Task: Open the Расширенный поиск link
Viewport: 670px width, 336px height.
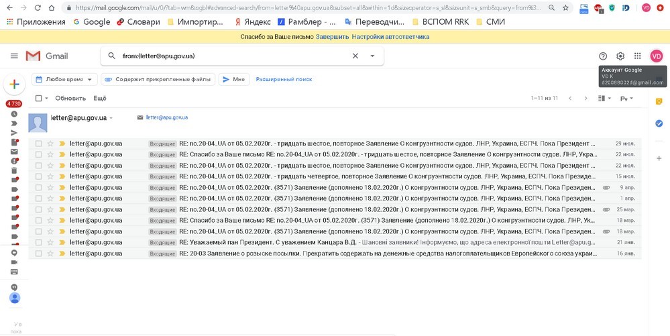Action: (284, 80)
